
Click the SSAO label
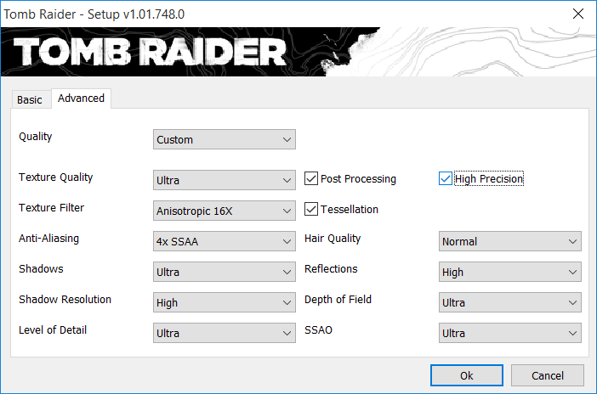coord(319,330)
